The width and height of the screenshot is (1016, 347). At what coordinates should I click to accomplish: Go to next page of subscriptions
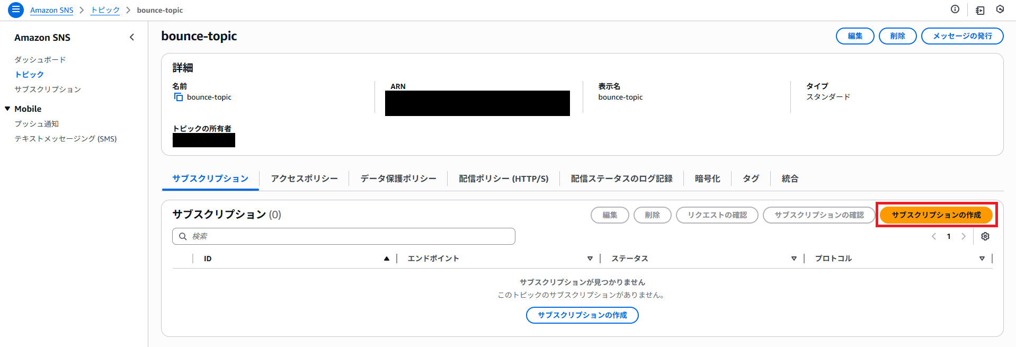(x=964, y=236)
